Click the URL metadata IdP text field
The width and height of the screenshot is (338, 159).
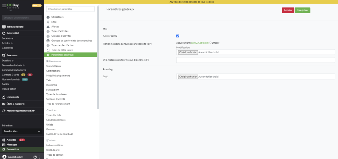pyautogui.click(x=255, y=60)
